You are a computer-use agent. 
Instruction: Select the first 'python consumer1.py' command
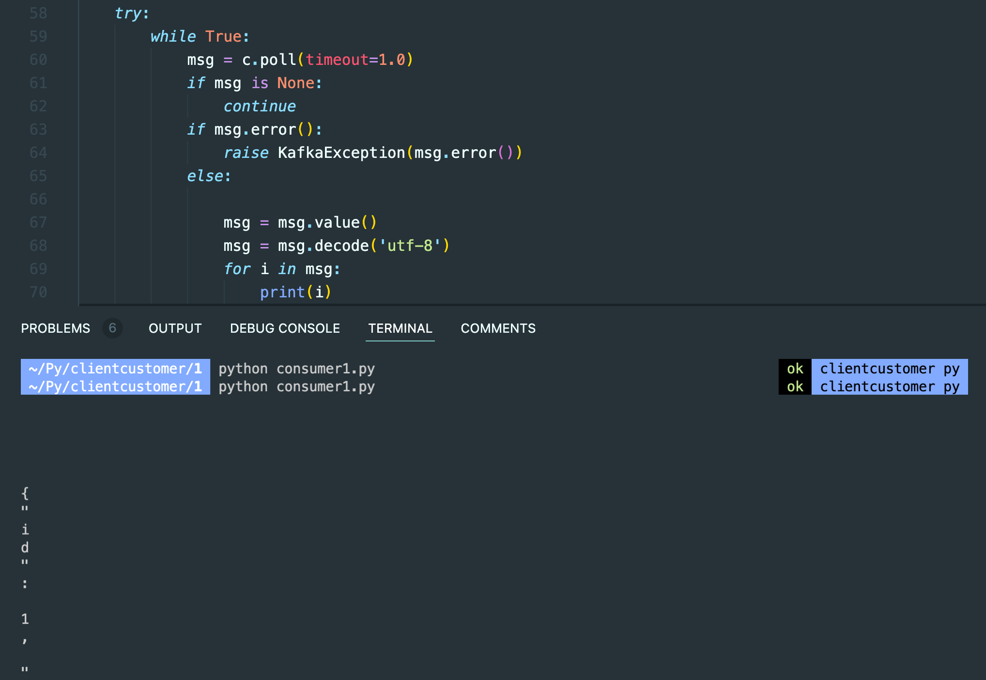click(297, 369)
